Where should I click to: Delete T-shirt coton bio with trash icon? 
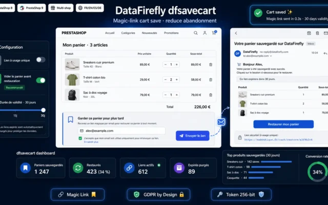point(211,80)
